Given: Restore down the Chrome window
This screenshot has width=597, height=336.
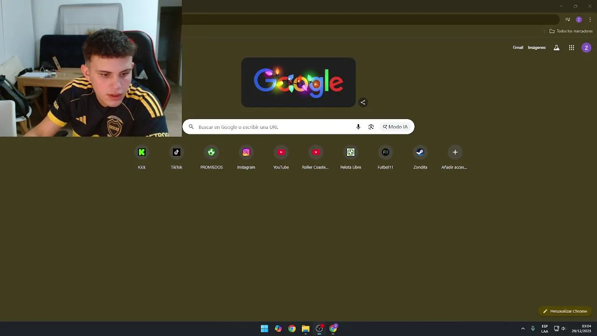Looking at the screenshot, I should click(x=575, y=6).
